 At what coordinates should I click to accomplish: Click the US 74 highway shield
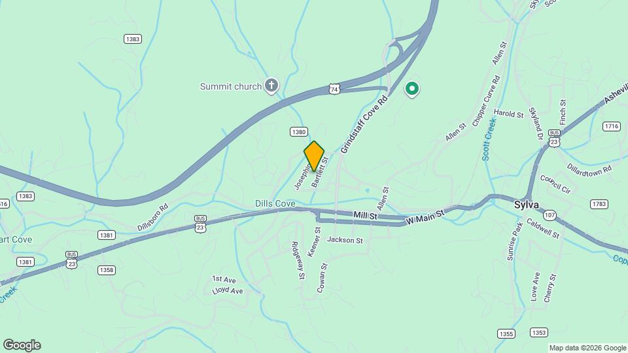point(334,89)
